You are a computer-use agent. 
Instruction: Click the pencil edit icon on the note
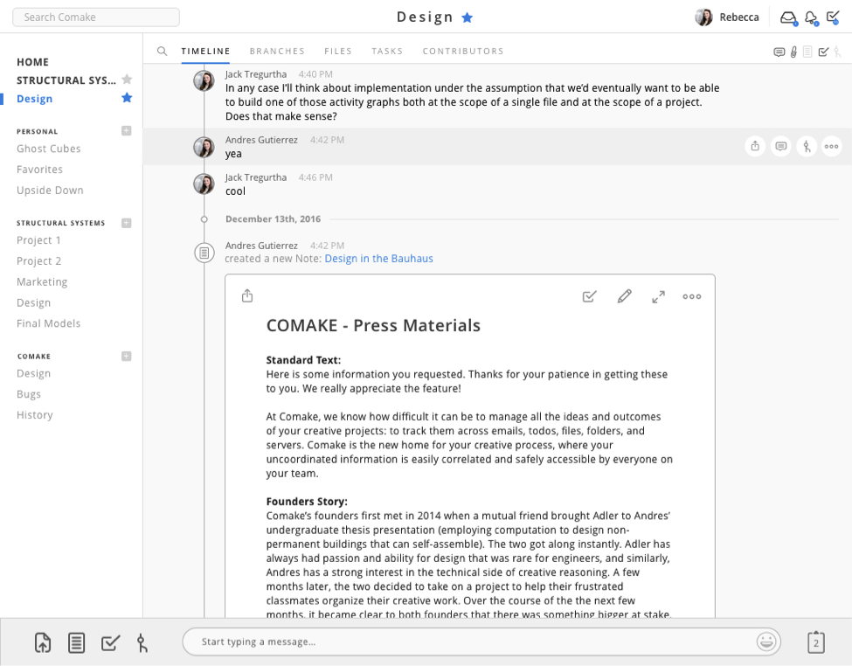[624, 296]
